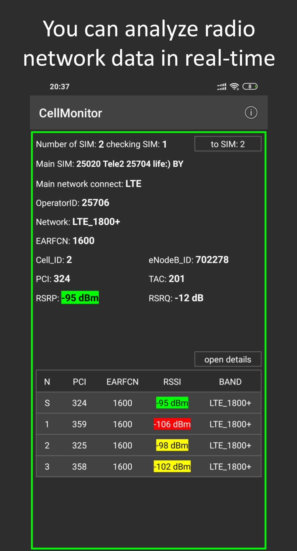Tap the Wi-Fi status icon
Screen dimensions: 297x551
(x=235, y=87)
